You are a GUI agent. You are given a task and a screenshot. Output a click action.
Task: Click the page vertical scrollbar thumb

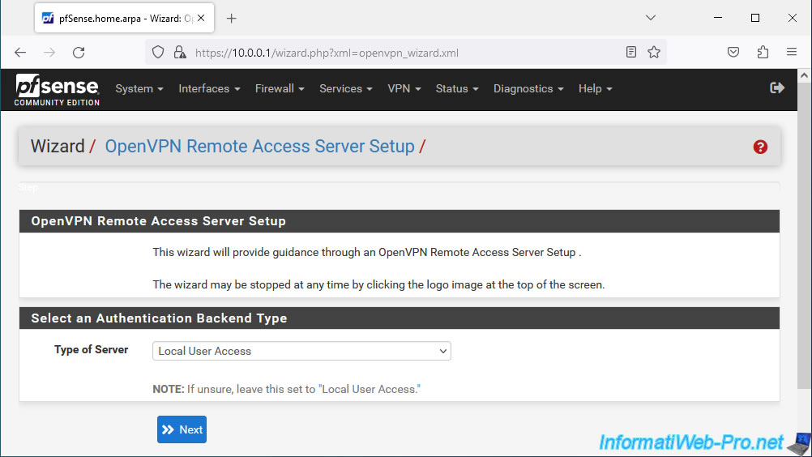pos(804,236)
